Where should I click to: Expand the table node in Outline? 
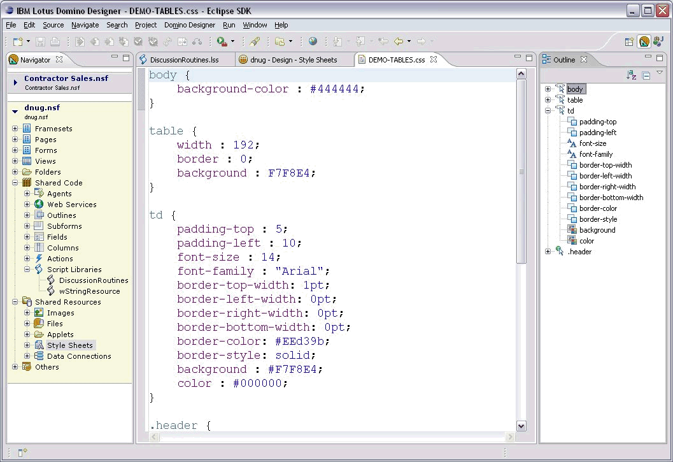pos(548,99)
